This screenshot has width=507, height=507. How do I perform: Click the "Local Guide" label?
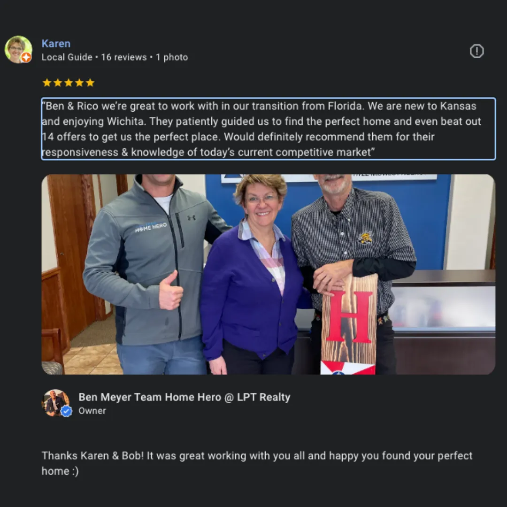point(67,57)
